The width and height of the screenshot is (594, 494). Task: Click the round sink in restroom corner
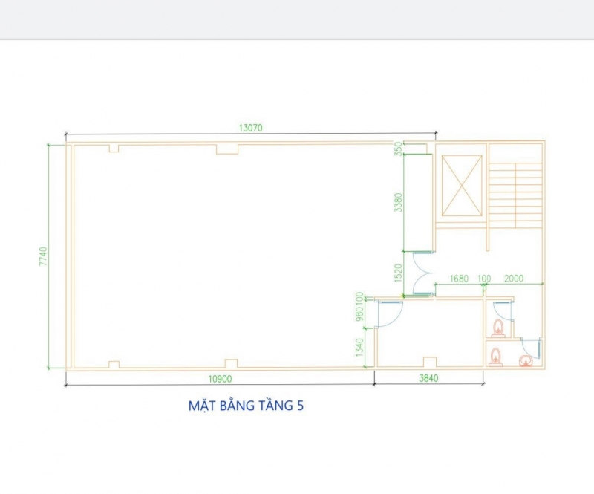[x=526, y=361]
